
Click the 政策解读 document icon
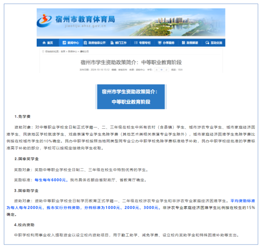(183, 43)
